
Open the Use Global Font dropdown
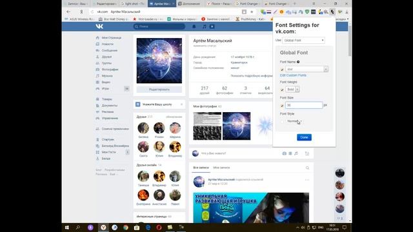coord(303,41)
